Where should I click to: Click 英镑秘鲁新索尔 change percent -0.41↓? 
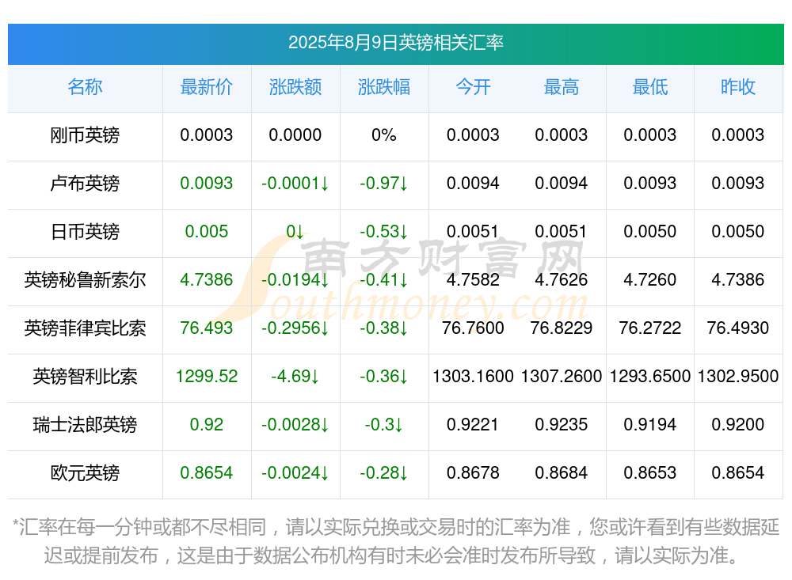[384, 279]
